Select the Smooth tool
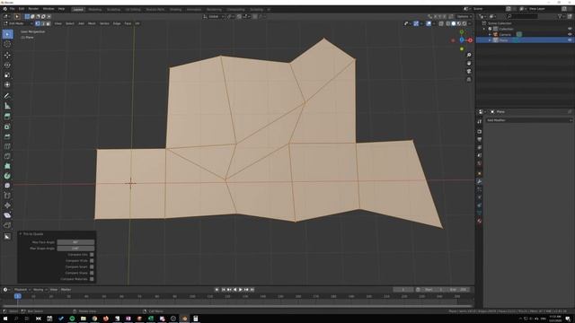 pos(7,186)
